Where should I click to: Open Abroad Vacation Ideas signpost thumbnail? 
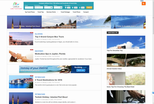126,60
